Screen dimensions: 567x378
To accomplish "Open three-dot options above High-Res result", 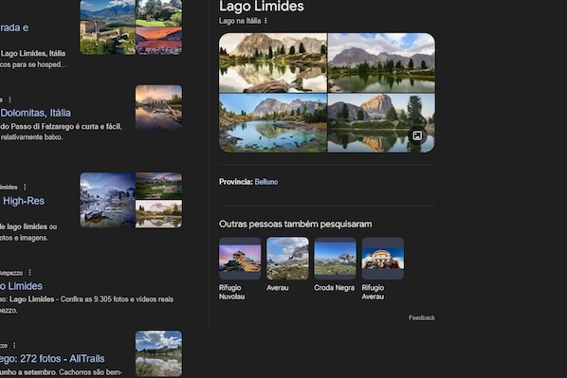I will (x=25, y=187).
